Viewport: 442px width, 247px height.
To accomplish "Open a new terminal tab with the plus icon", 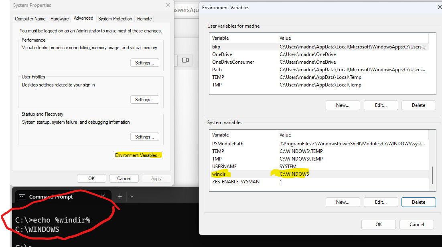I will (x=120, y=197).
